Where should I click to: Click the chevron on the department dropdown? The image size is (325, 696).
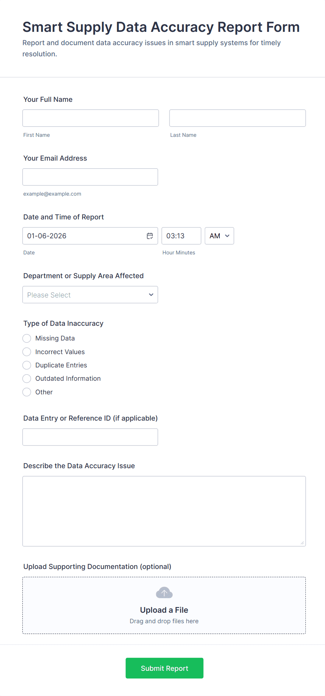151,295
